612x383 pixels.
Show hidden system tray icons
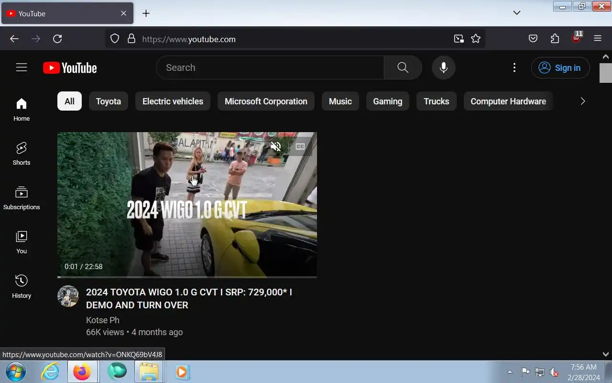tap(510, 372)
